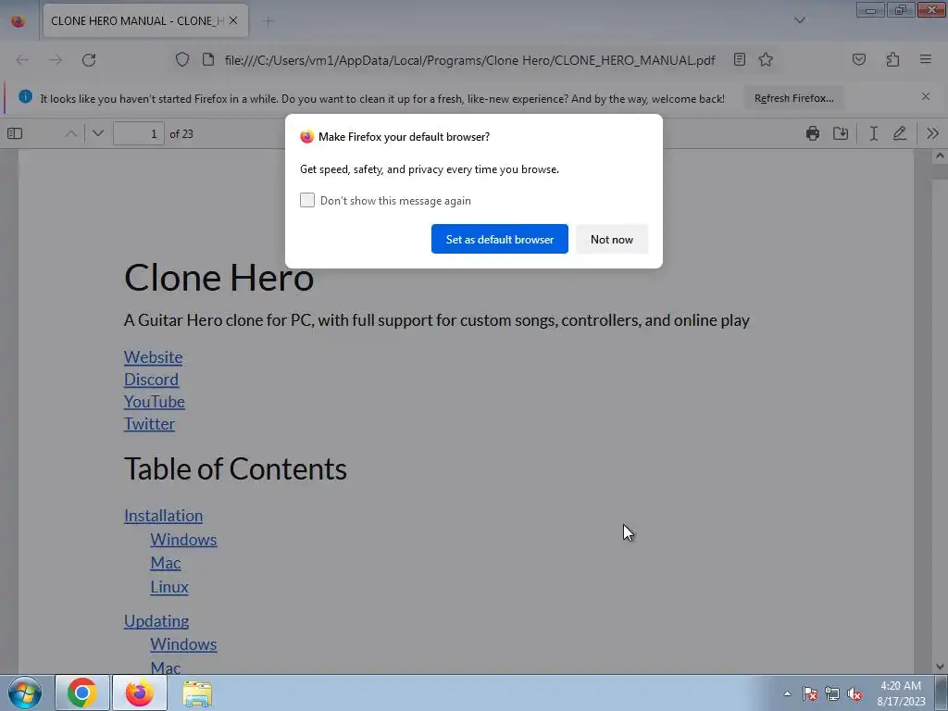This screenshot has width=948, height=711.
Task: Save the PDF with download icon
Action: 841,133
